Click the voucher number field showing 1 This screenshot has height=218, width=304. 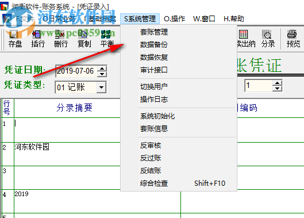click(259, 86)
